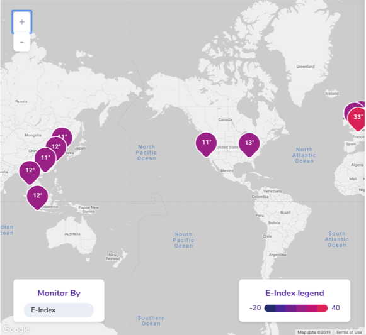Click the Monitor By panel heading
Viewport: 366px width, 335px height.
click(x=59, y=293)
